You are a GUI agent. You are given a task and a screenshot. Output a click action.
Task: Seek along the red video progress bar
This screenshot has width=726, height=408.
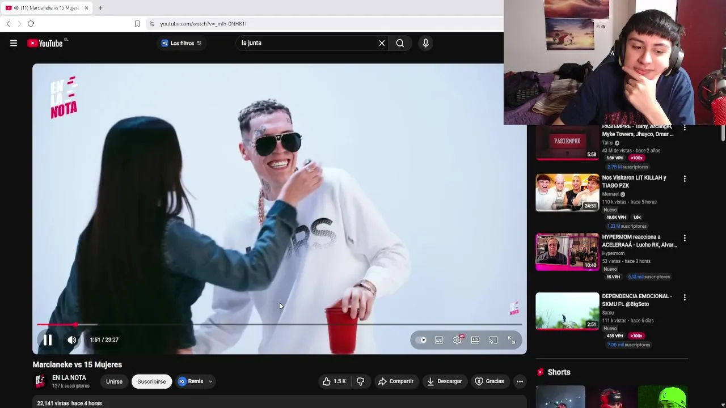tap(279, 325)
